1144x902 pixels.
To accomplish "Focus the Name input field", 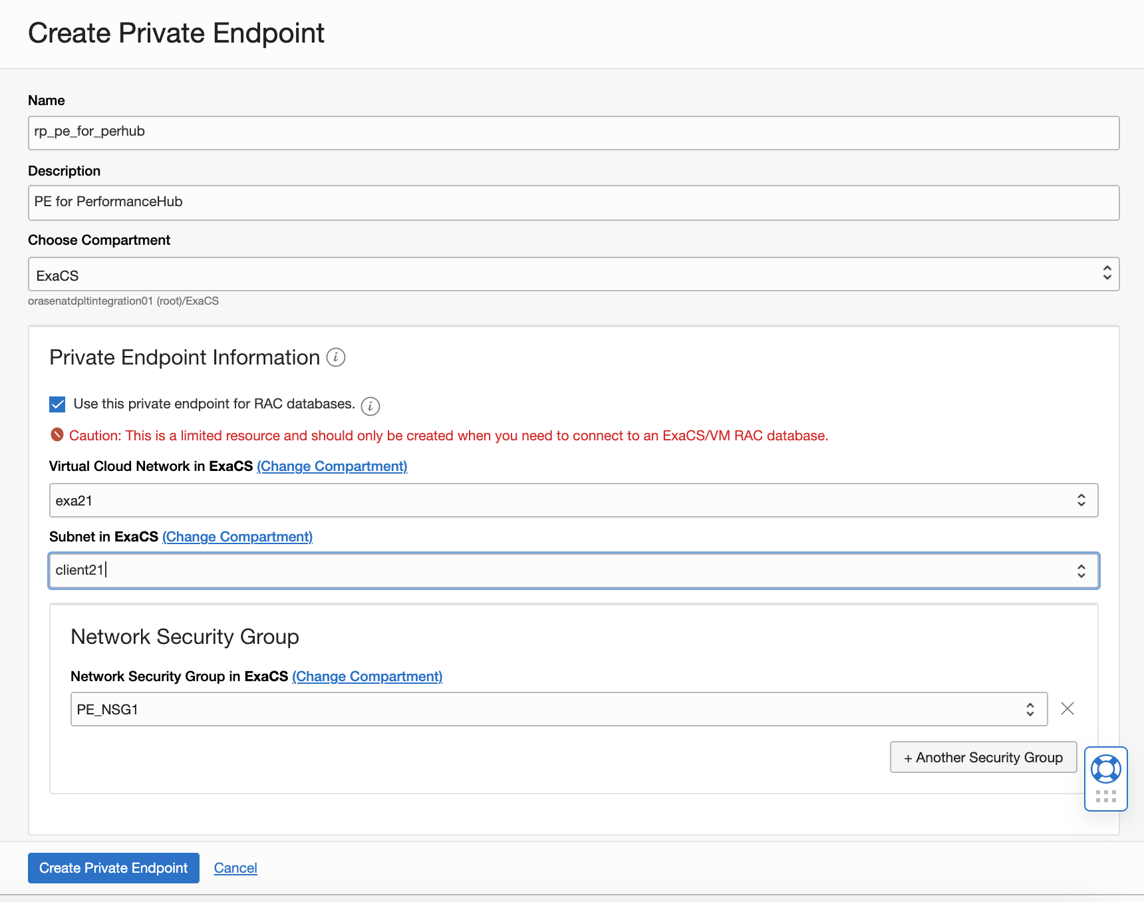I will pos(573,132).
